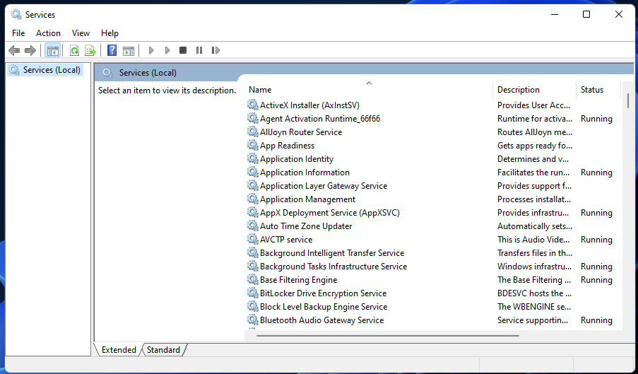Viewport: 638px width, 374px height.
Task: Click 'The Base Filtering ...' description cell
Action: (534, 279)
